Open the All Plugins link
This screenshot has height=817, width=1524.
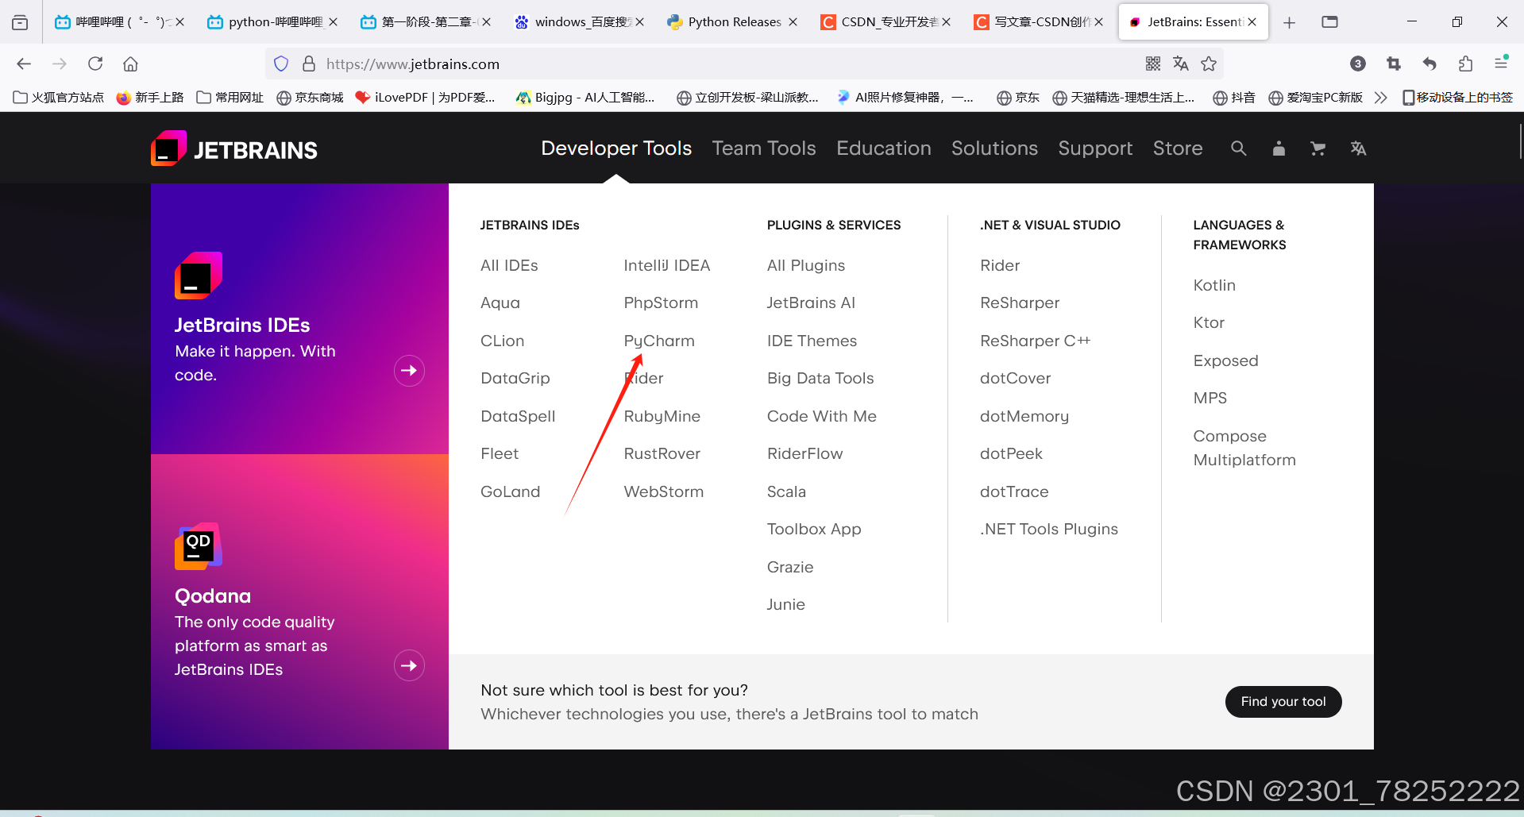point(806,265)
